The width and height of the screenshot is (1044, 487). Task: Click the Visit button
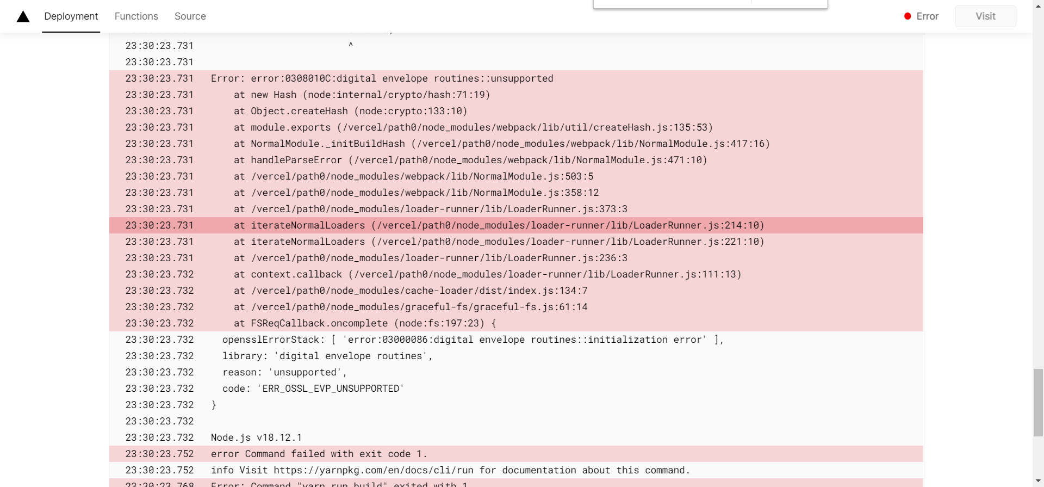click(985, 16)
